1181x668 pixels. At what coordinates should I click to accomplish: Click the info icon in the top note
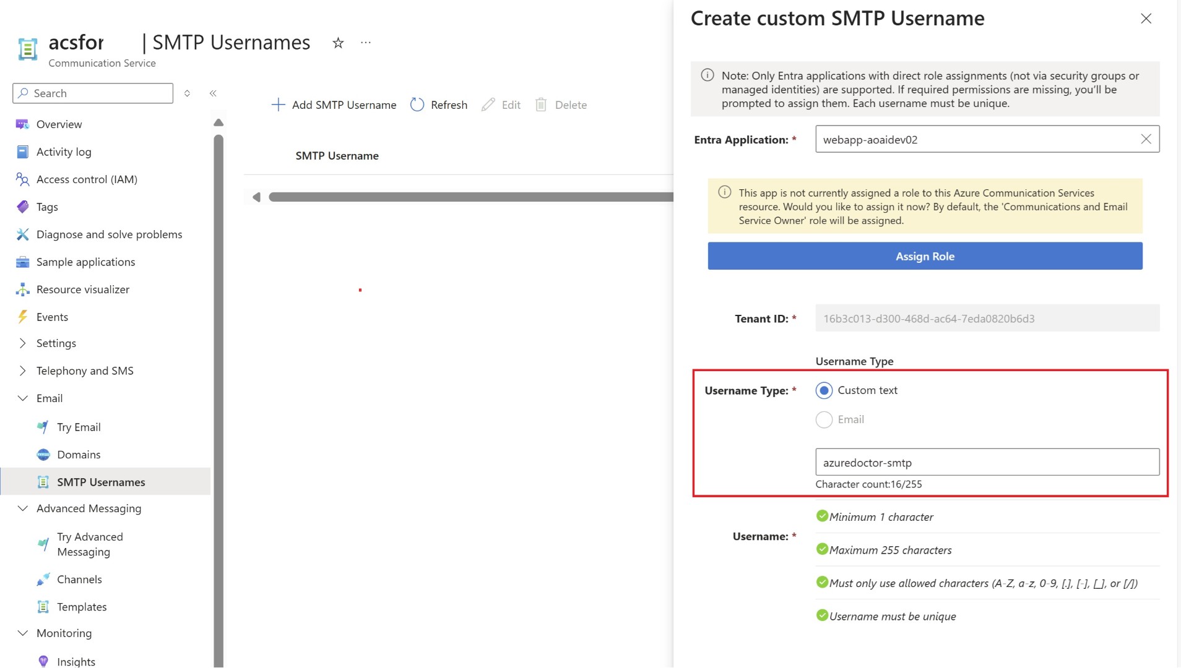tap(707, 75)
